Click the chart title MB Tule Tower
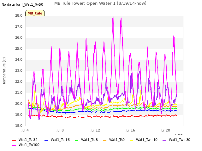Viewport: 202px width, 151px height. 100,3
